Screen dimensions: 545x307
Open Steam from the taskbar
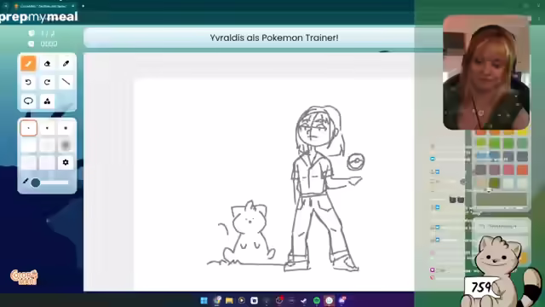(304, 300)
